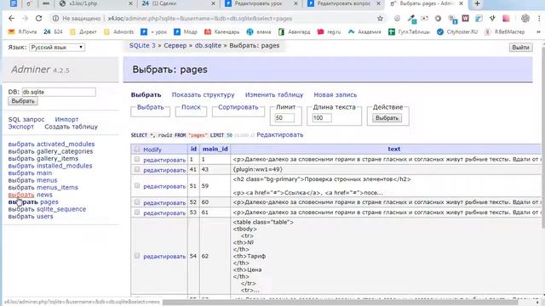Check the row with id 41
Image resolution: width=545 pixels, height=306 pixels.
click(x=137, y=169)
